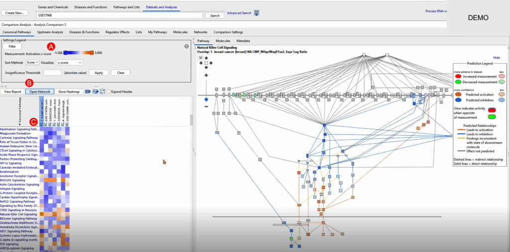
Task: Open the Visualize z-score dropdown
Action: [69, 62]
